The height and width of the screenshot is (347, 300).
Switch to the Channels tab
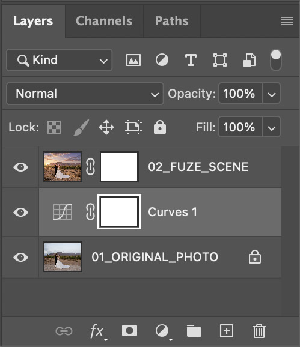tap(104, 21)
